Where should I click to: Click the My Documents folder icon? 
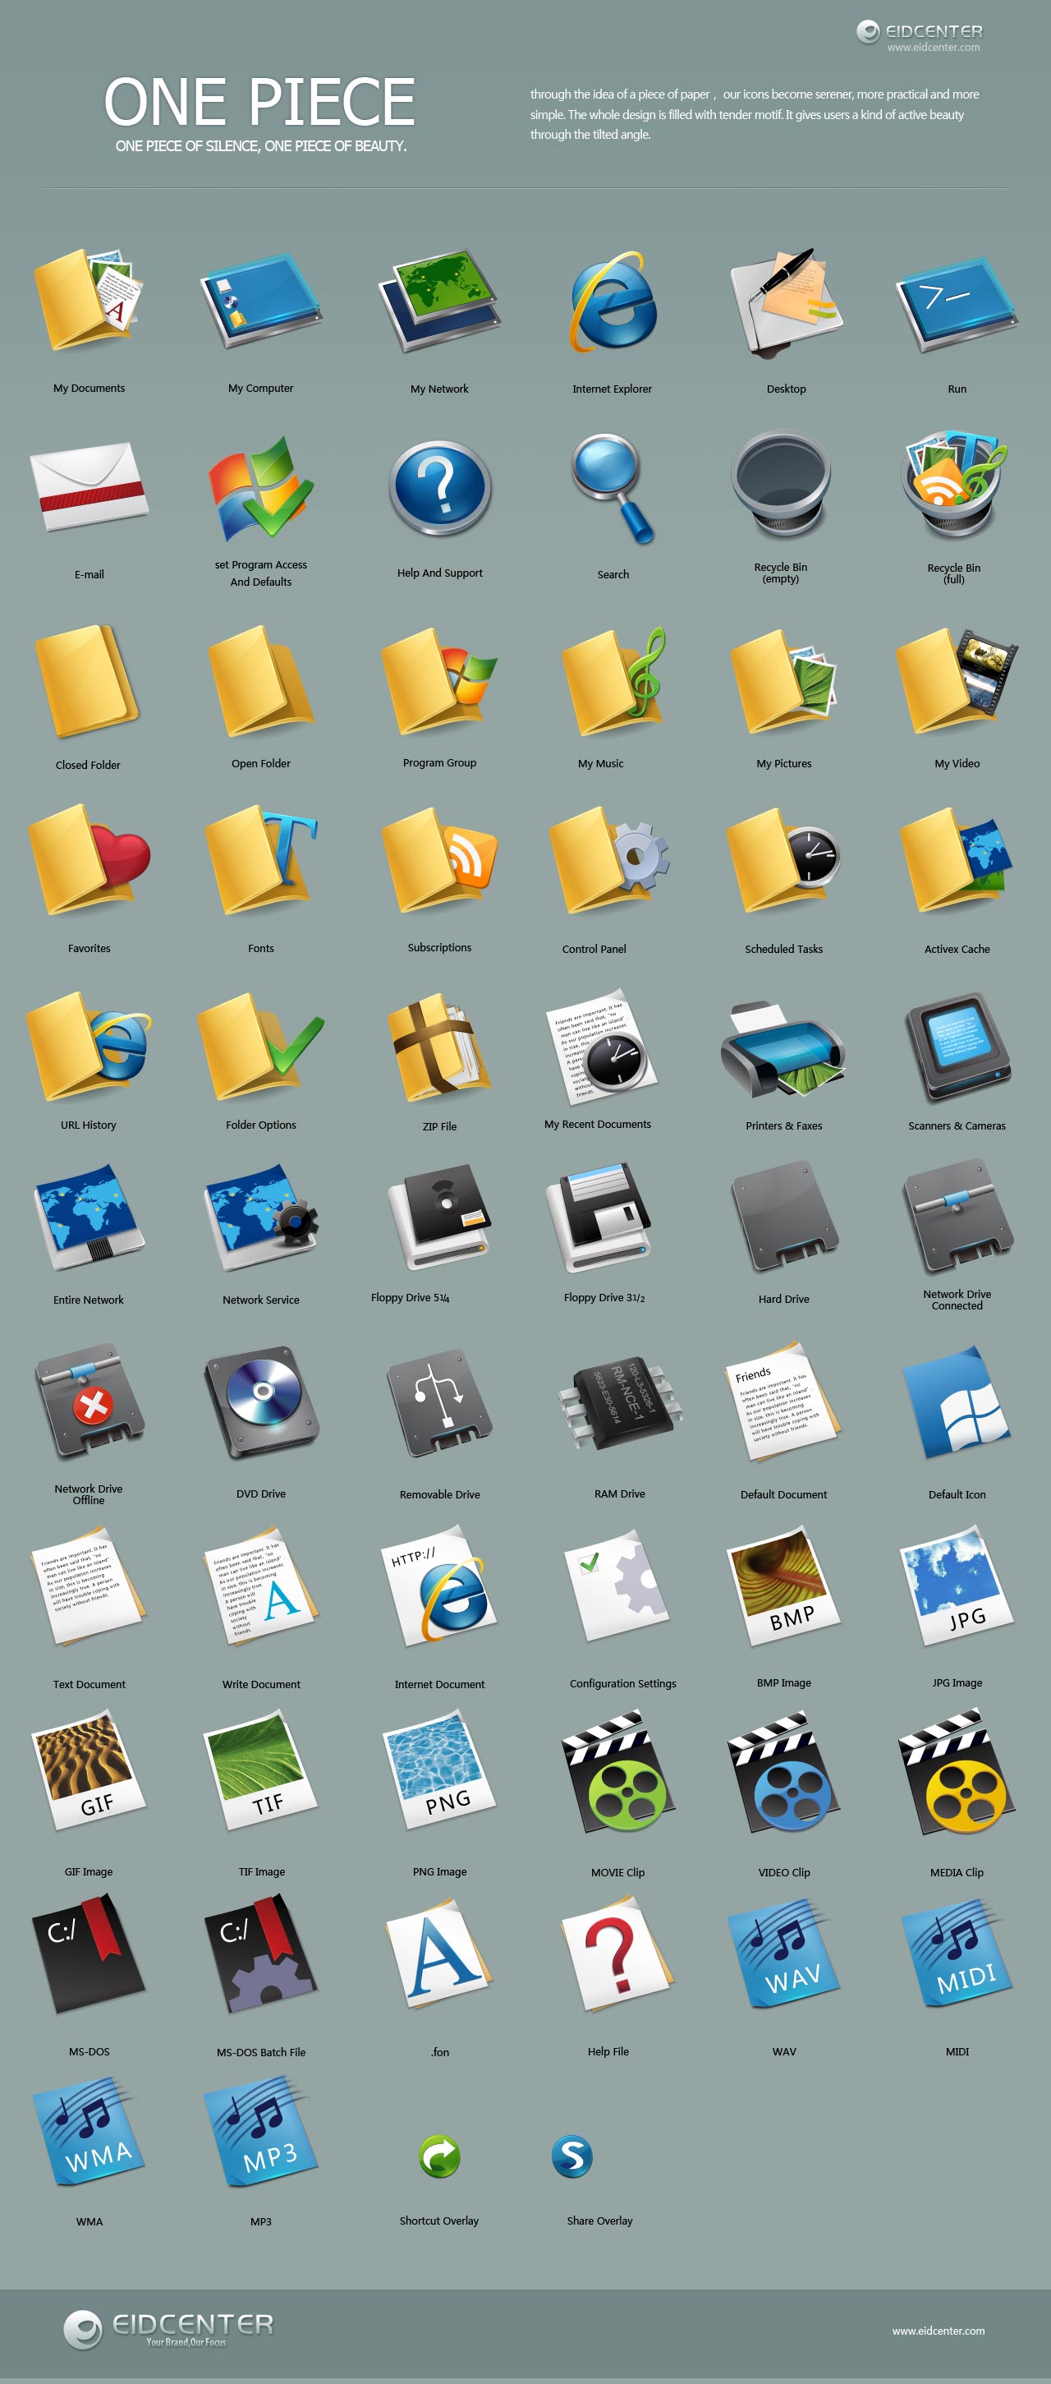88,299
